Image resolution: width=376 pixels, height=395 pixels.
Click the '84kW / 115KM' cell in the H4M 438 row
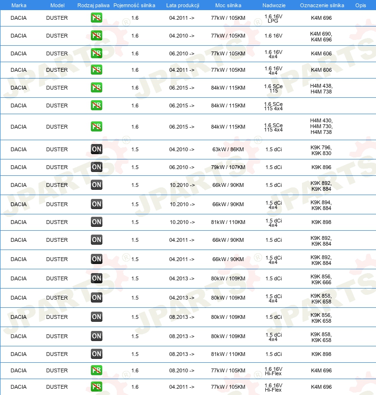point(228,88)
